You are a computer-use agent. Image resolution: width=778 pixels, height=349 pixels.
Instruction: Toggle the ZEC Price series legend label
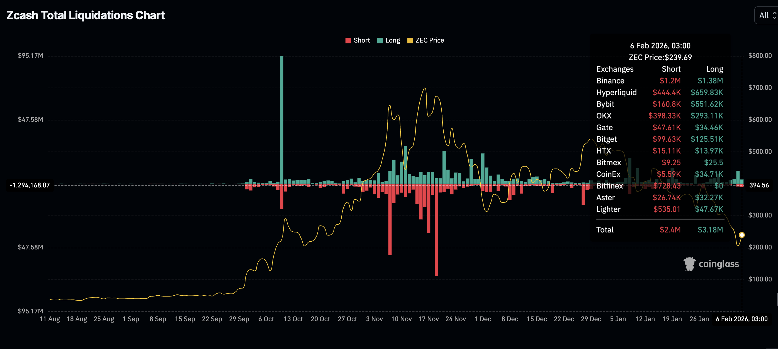coord(429,40)
